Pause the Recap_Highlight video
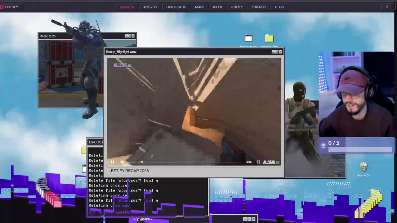The height and width of the screenshot is (223, 397). (113, 162)
